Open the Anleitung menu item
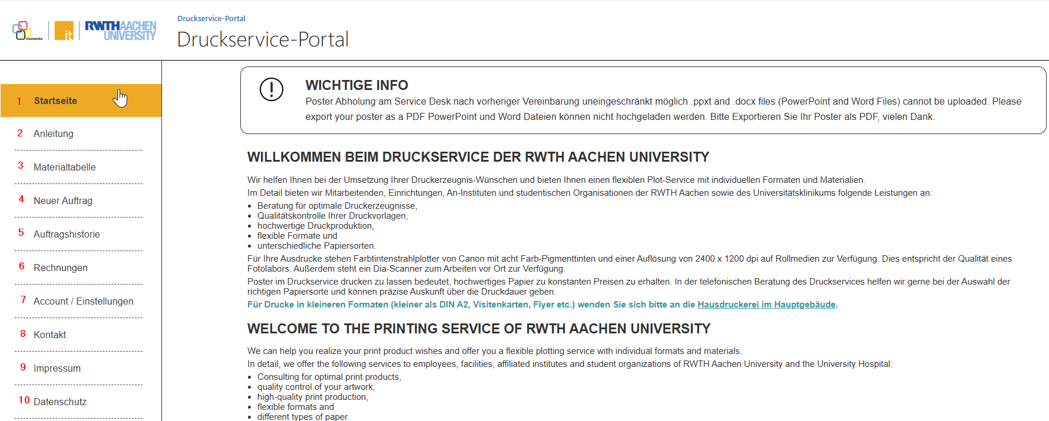1049x421 pixels. [x=54, y=134]
